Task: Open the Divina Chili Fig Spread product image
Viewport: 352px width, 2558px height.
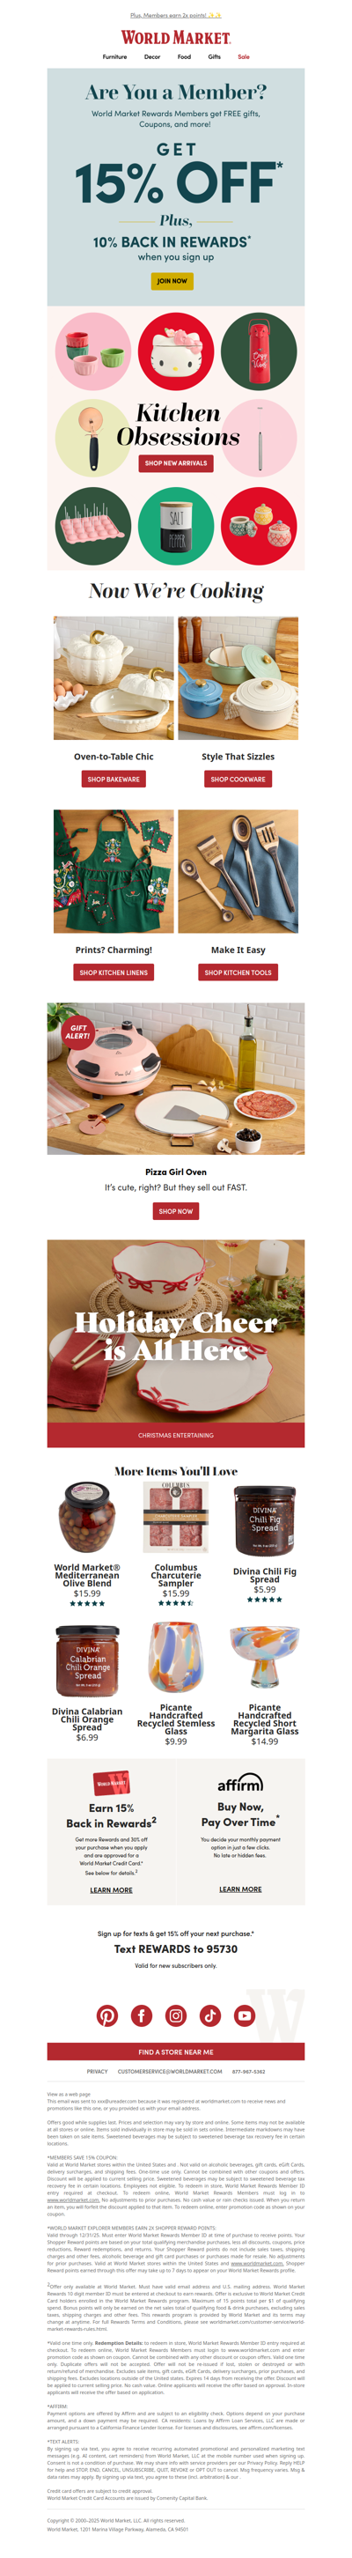Action: tap(265, 1521)
